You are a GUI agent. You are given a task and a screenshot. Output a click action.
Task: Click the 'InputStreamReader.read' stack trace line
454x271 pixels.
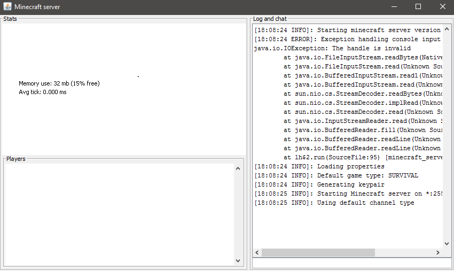tap(363, 121)
